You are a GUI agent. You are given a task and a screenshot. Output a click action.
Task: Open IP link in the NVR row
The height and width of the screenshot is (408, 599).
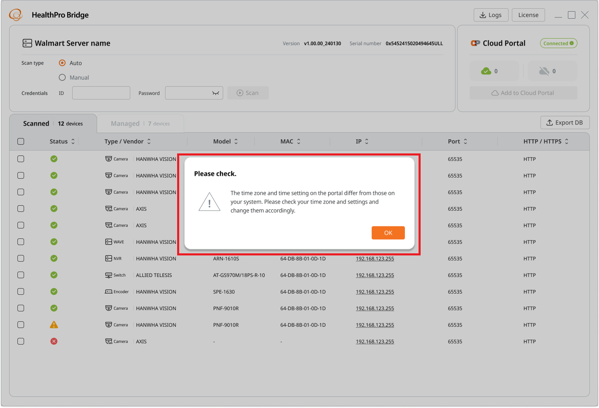[375, 258]
